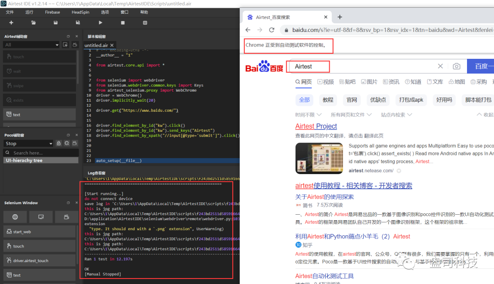
Task: Click the Selenium record camera icon
Action: 66,217
